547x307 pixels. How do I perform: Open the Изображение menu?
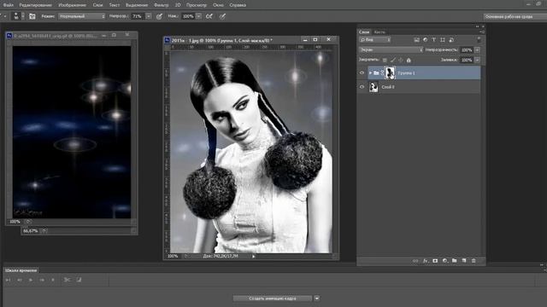tap(72, 5)
